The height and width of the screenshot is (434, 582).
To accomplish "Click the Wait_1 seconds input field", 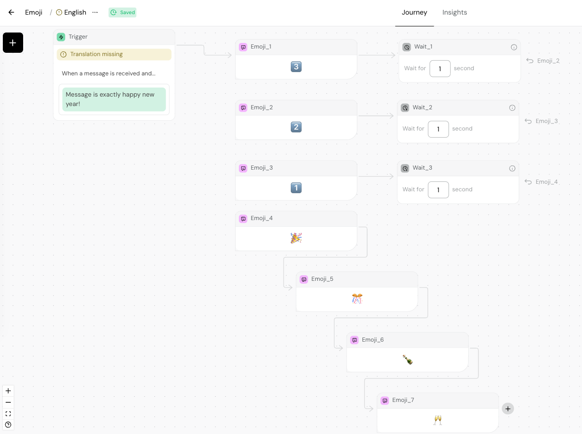I will 440,68.
